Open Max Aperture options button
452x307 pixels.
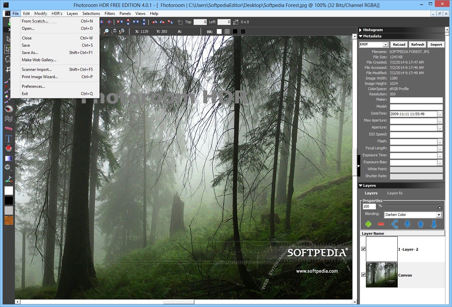coord(440,121)
